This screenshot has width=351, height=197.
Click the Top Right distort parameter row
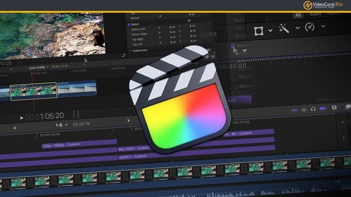coord(164,38)
